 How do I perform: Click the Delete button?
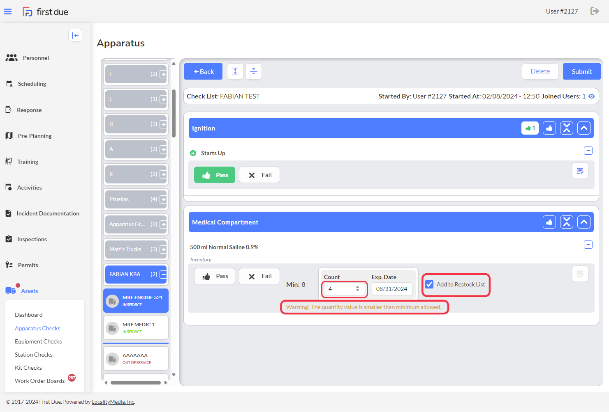[x=540, y=71]
